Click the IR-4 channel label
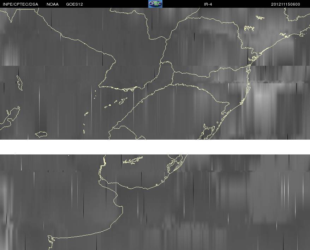The width and height of the screenshot is (310, 250). click(208, 4)
